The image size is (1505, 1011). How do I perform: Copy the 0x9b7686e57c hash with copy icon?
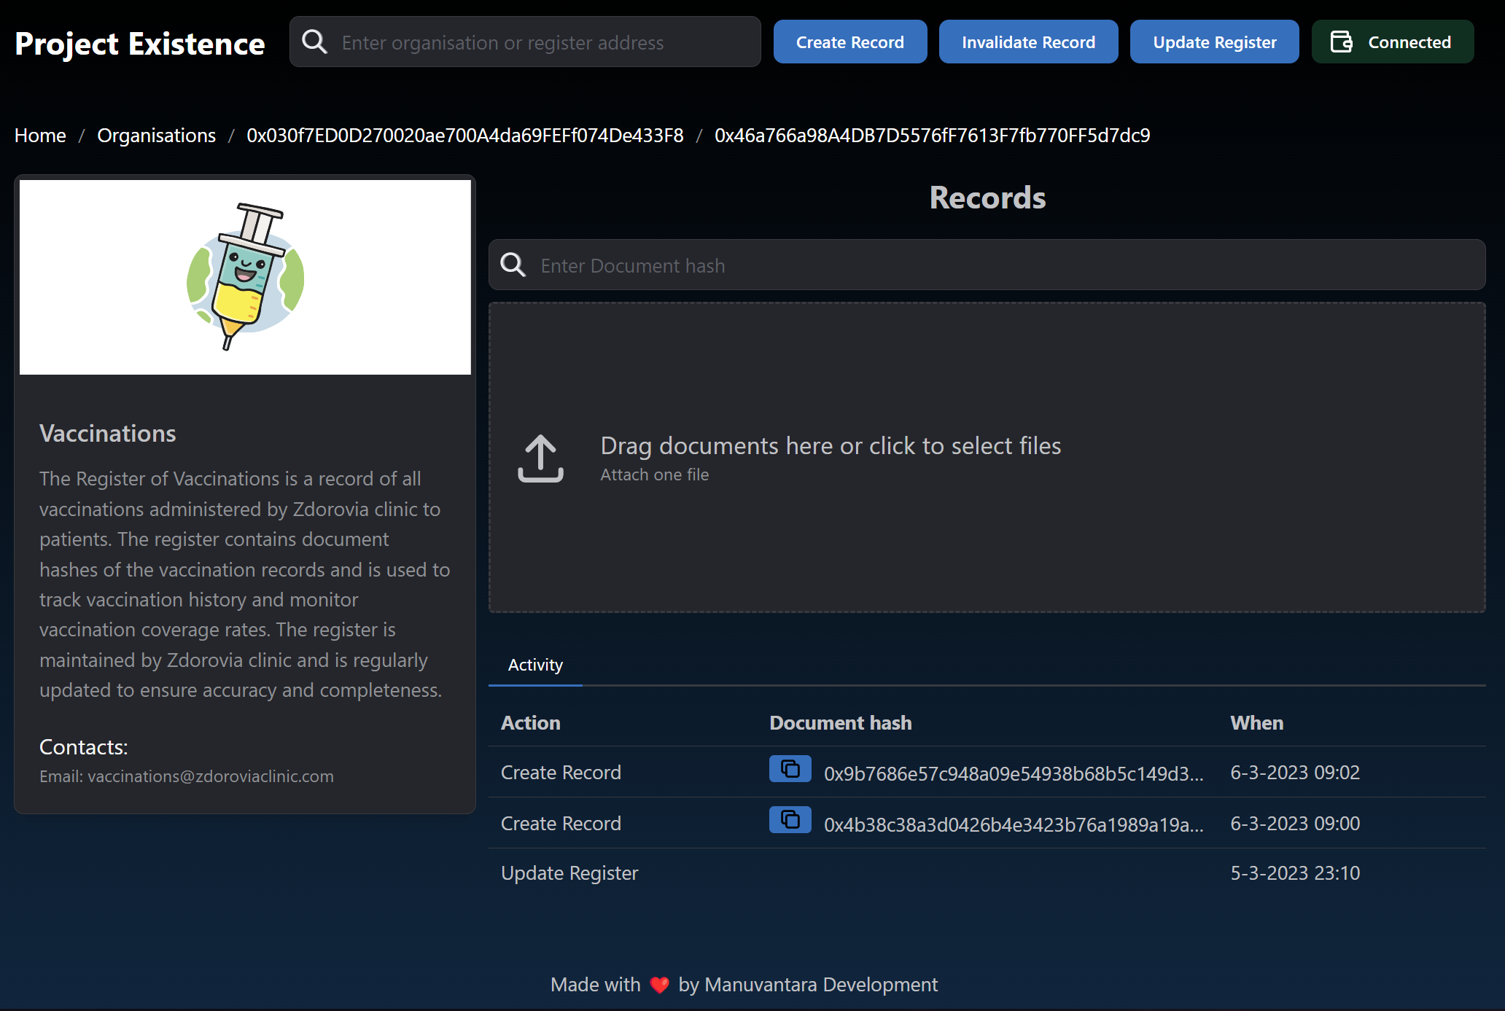(x=790, y=769)
